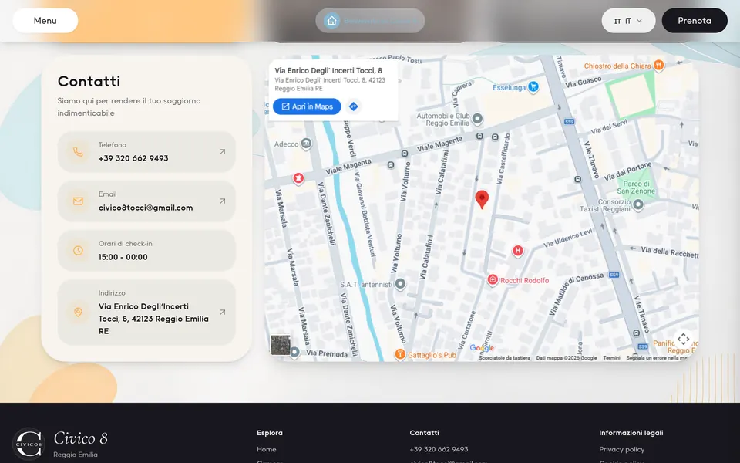Click the red clothing store marker on Viale Magenta
Image resolution: width=740 pixels, height=463 pixels.
tap(298, 178)
